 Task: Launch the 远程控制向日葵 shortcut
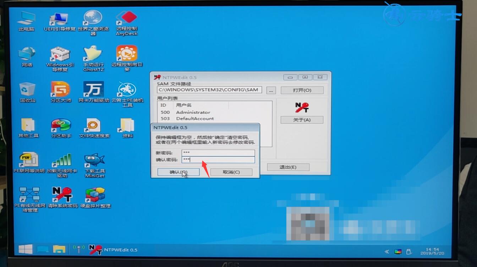[127, 59]
